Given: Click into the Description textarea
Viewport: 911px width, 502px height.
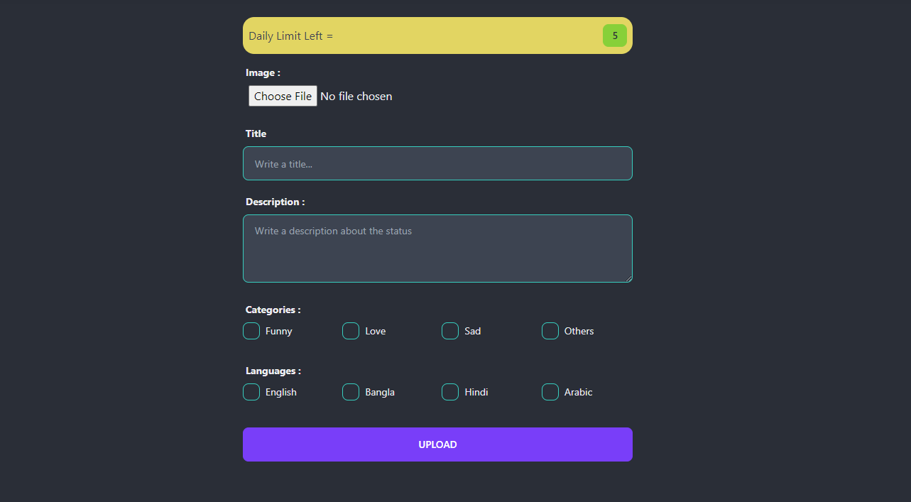Looking at the screenshot, I should click(437, 249).
